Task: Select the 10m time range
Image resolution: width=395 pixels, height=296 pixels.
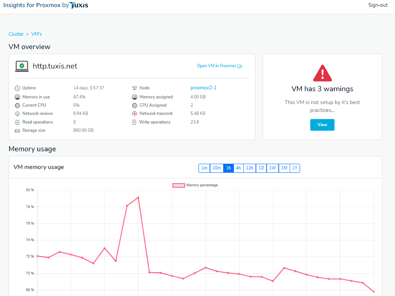Action: point(217,168)
